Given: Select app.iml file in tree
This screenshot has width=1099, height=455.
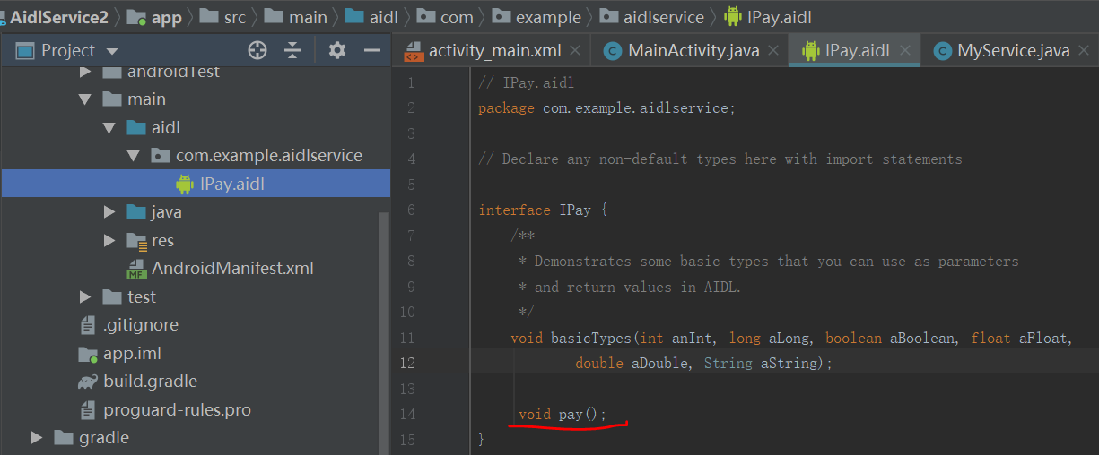Looking at the screenshot, I should [132, 353].
